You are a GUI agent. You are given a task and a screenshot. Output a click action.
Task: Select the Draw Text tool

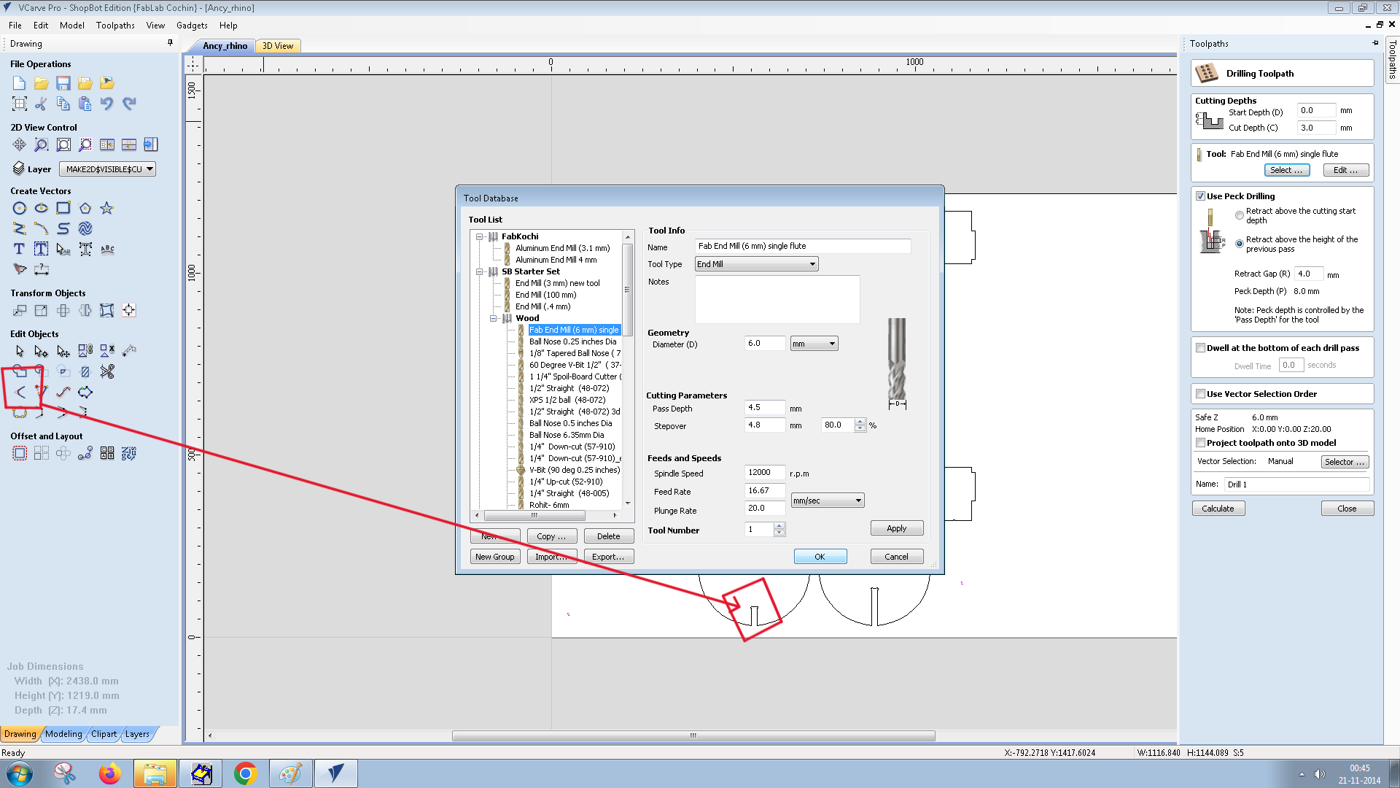pos(20,250)
